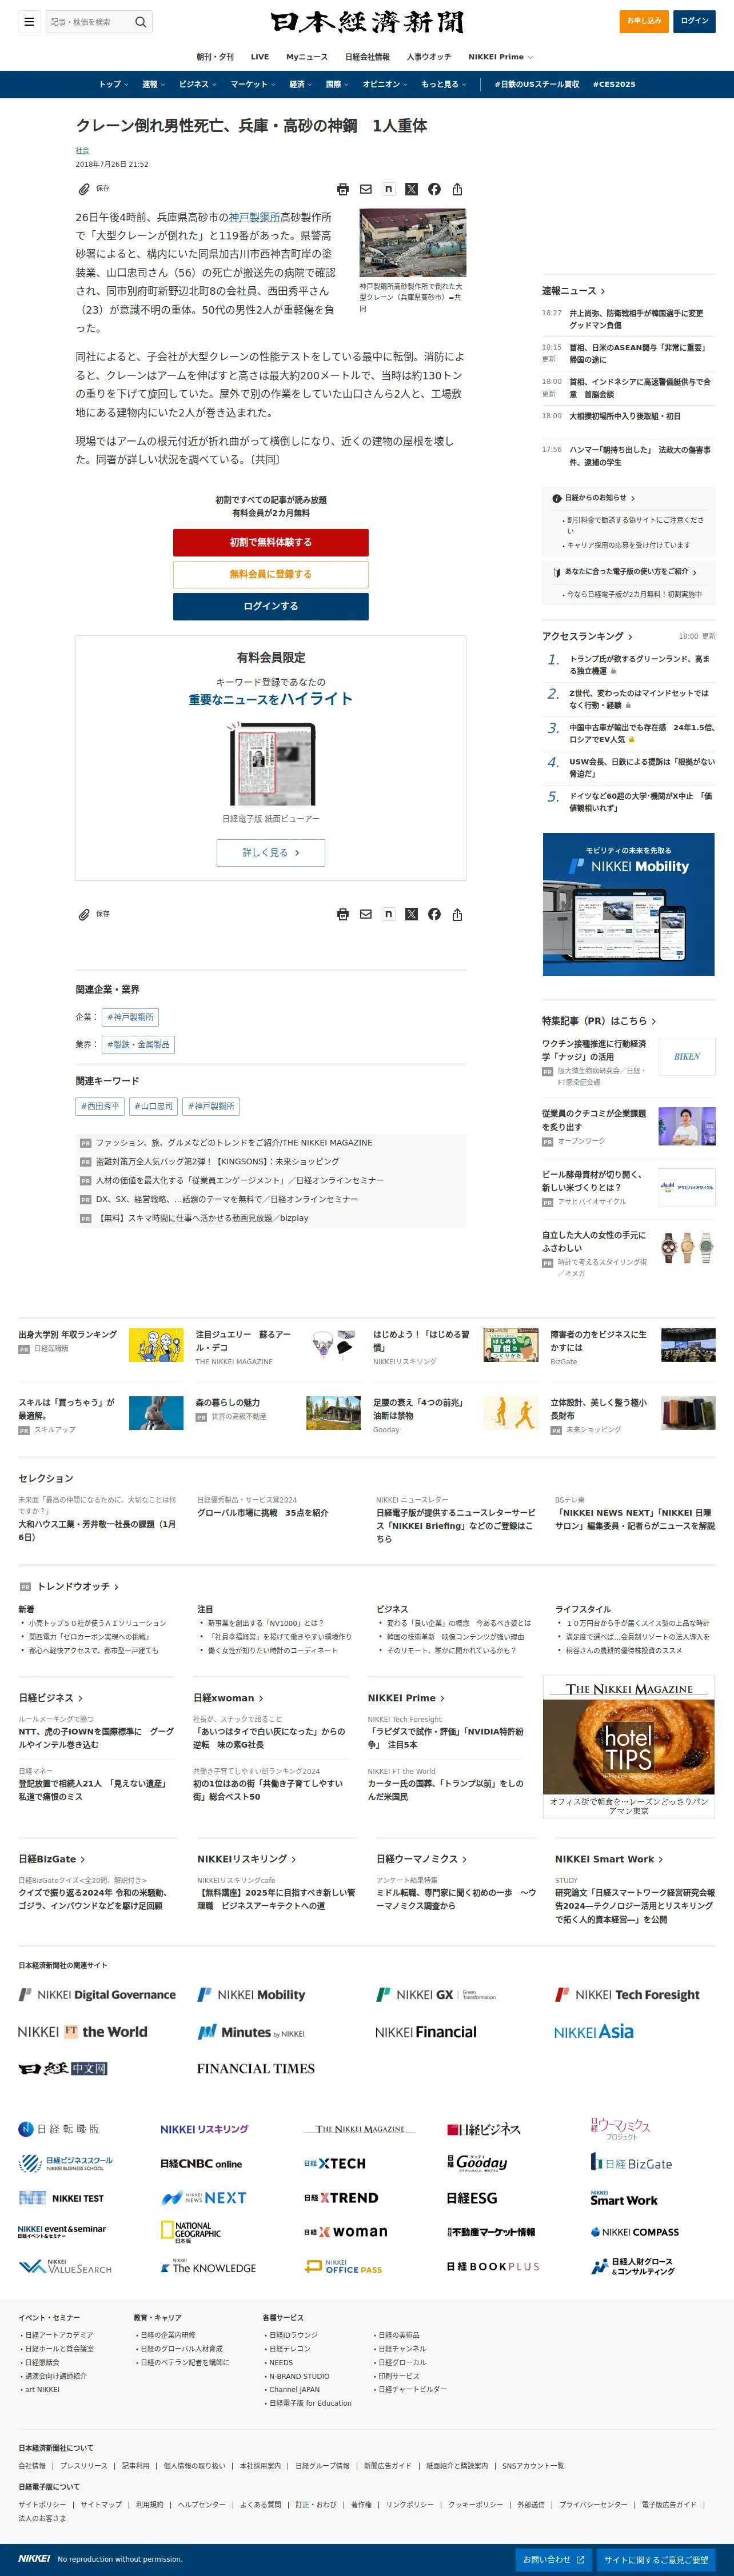Click the #製鉄・金属製品 industry tag
This screenshot has width=734, height=2576.
point(139,1044)
